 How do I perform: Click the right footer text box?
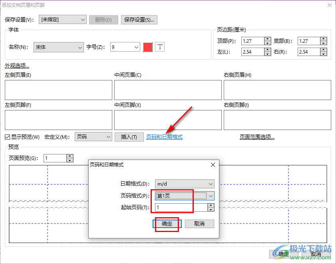click(x=277, y=120)
